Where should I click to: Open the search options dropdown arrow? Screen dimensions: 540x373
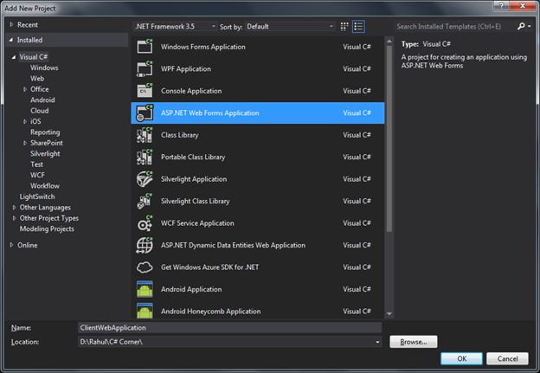(530, 26)
